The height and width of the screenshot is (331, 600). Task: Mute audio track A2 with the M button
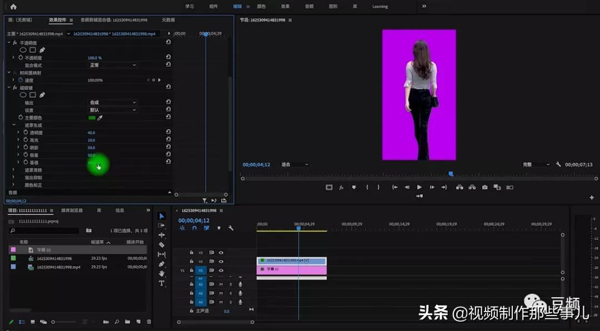click(x=220, y=284)
